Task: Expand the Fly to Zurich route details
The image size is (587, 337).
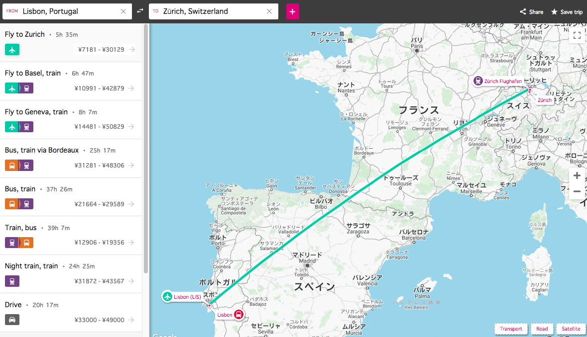Action: [71, 42]
